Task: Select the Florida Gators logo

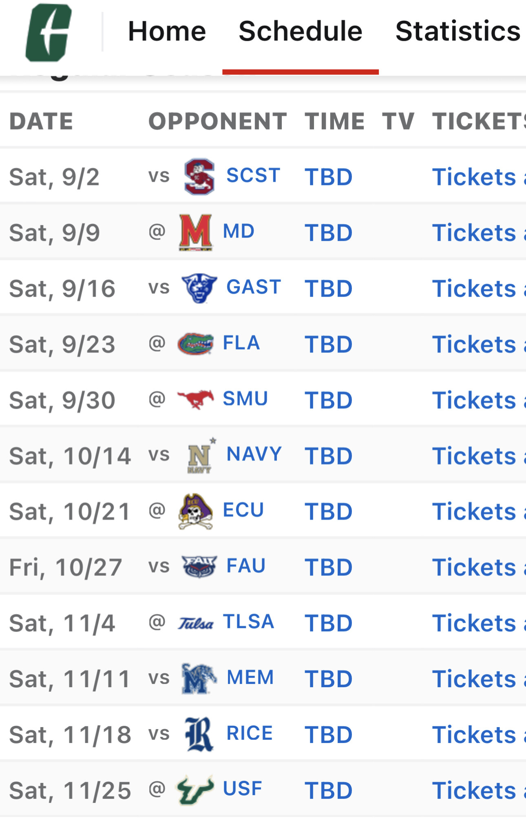Action: 196,344
